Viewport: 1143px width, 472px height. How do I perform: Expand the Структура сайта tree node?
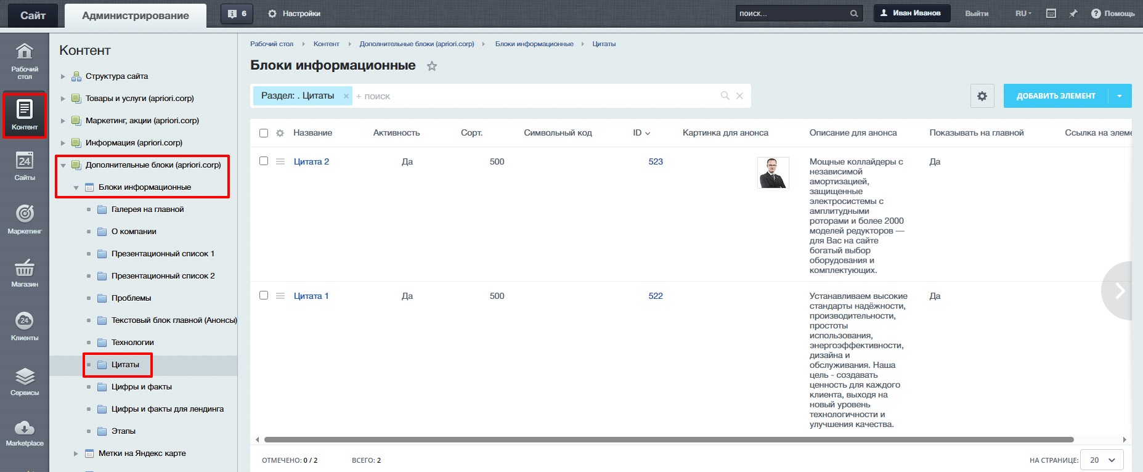63,76
